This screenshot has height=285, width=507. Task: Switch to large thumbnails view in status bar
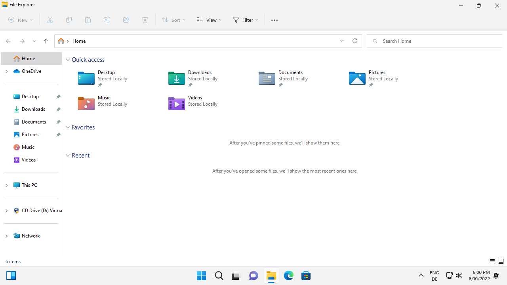click(x=501, y=261)
